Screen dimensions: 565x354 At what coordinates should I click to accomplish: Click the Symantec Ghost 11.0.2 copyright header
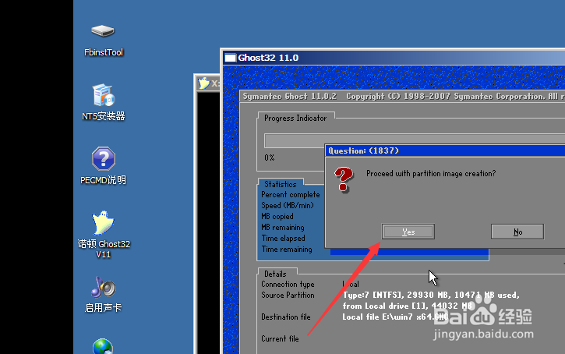[x=404, y=96]
